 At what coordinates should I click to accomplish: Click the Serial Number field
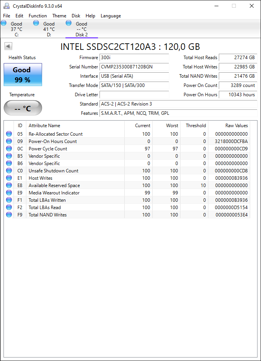tap(134, 67)
